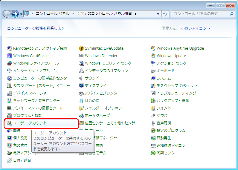
Task: Click the back navigation arrow button
Action: [7, 14]
